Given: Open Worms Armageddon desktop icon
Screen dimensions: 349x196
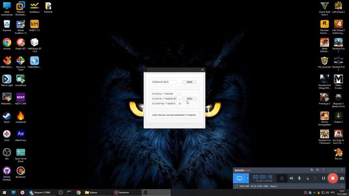Looking at the screenshot, I should 324,119.
